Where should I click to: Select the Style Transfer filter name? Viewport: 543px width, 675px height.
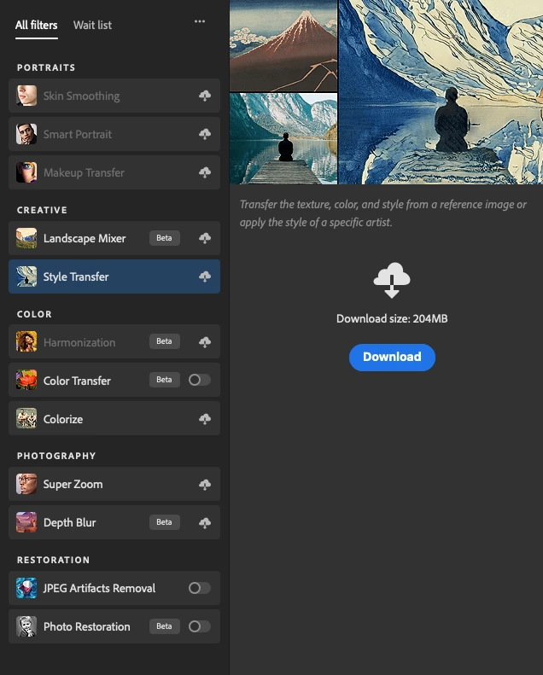(x=76, y=276)
